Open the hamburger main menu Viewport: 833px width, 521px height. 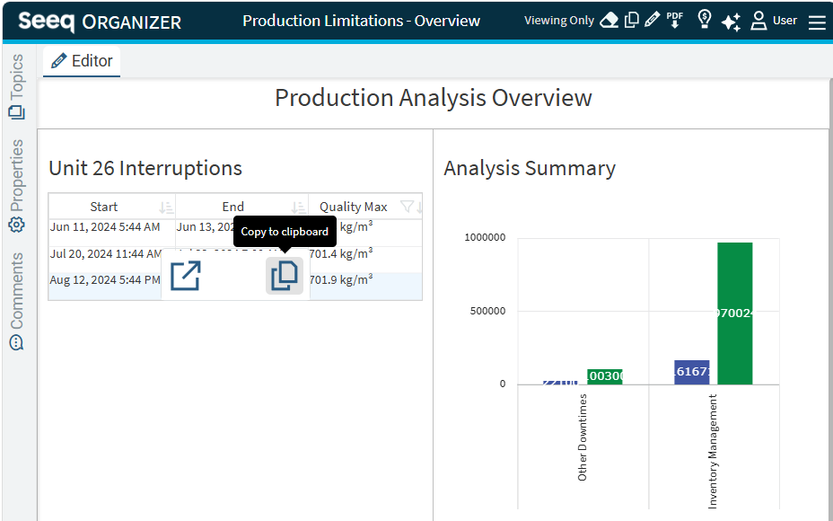[817, 22]
